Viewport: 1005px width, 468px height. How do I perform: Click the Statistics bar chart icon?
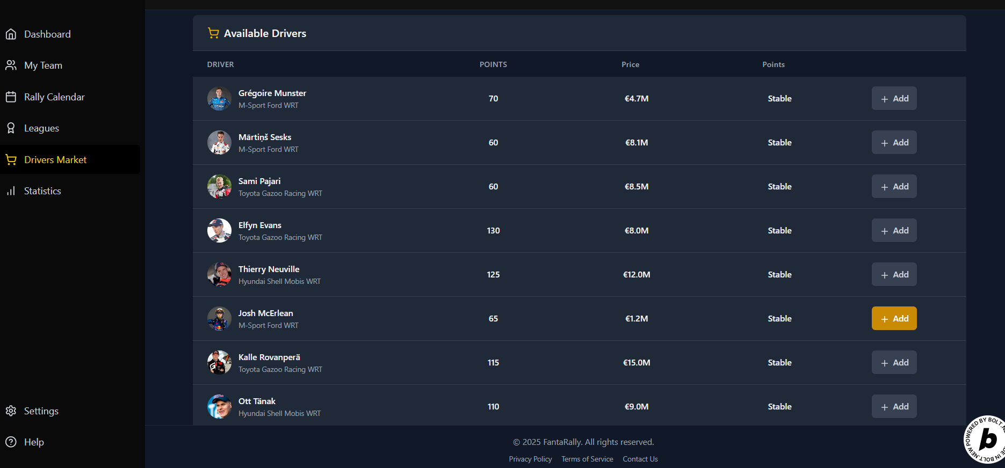[x=11, y=191]
